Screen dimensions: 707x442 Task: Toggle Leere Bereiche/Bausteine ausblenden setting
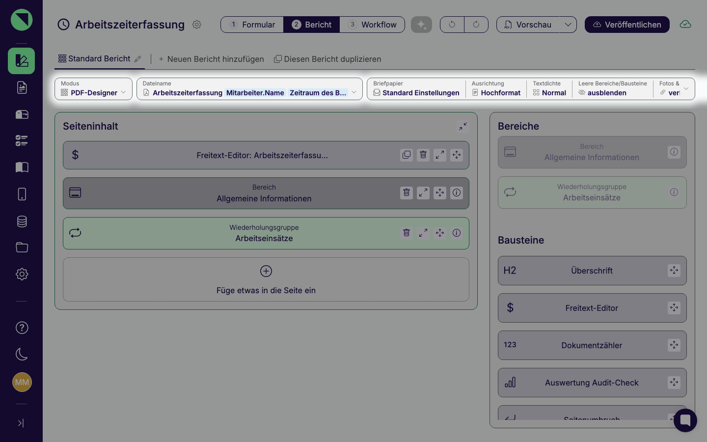click(612, 88)
